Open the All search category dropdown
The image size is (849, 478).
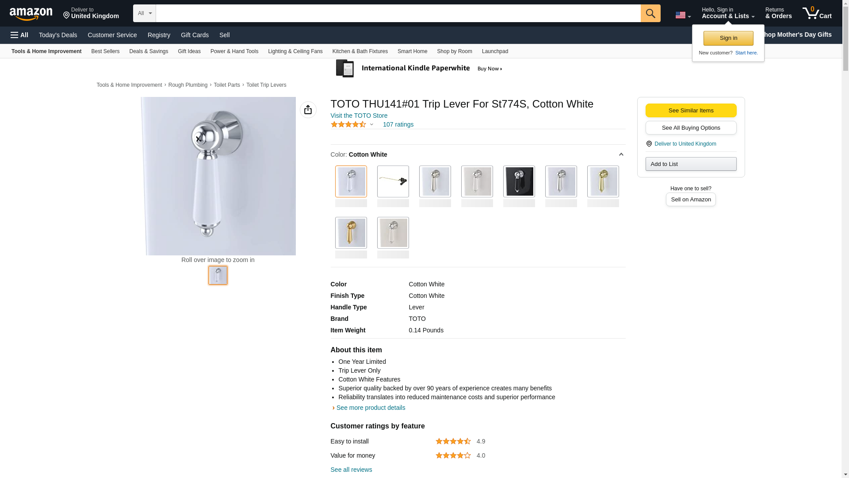tap(144, 13)
